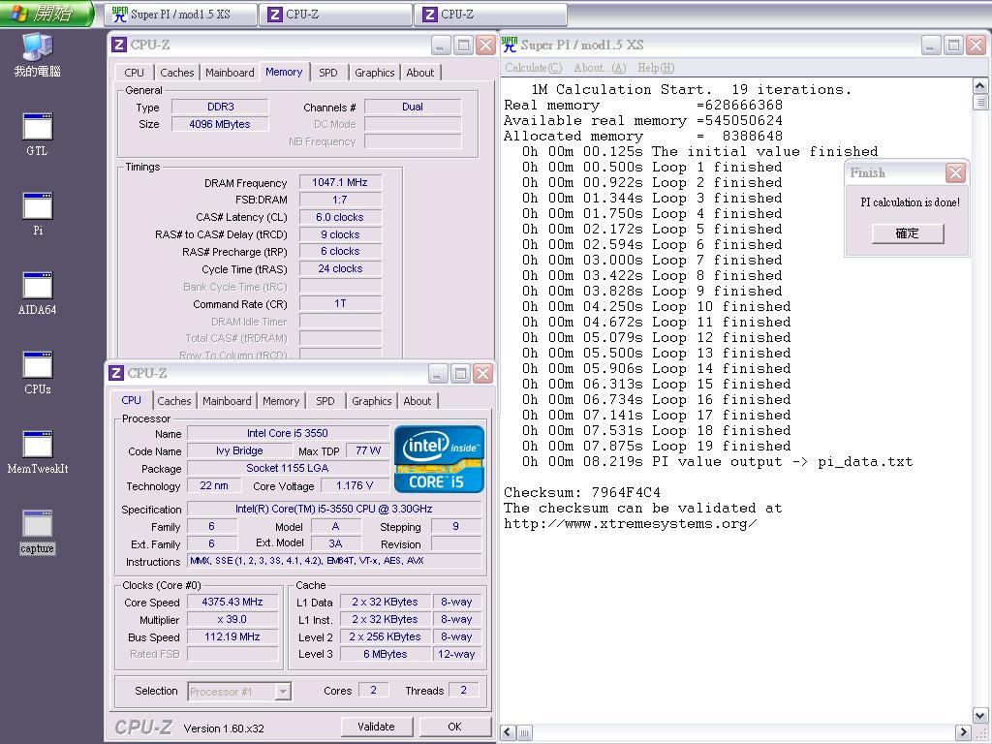Click the Core Speed value 4375.43 MHz
The width and height of the screenshot is (992, 744).
pyautogui.click(x=232, y=602)
